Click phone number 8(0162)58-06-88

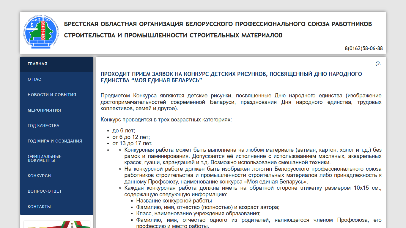364,48
